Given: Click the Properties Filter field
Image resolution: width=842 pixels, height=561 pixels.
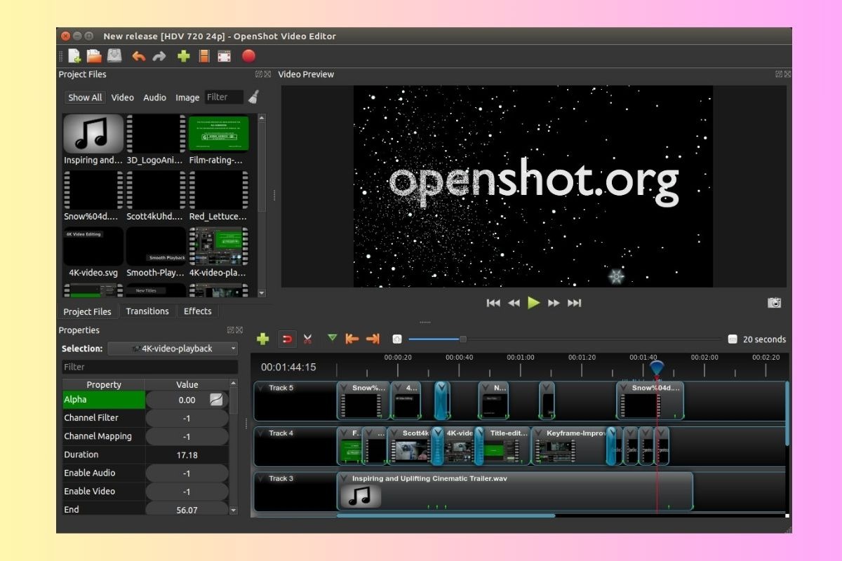Looking at the screenshot, I should (149, 367).
